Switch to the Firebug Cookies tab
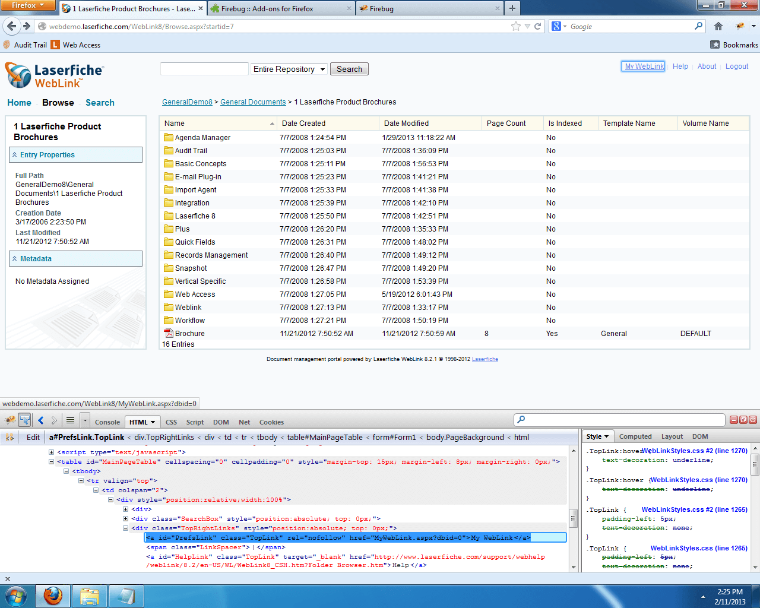 click(x=271, y=422)
